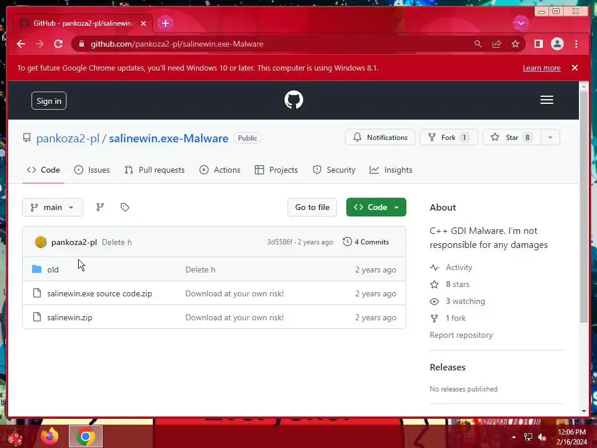Open pankoza2-pl user profile link
The height and width of the screenshot is (448, 597).
click(68, 138)
